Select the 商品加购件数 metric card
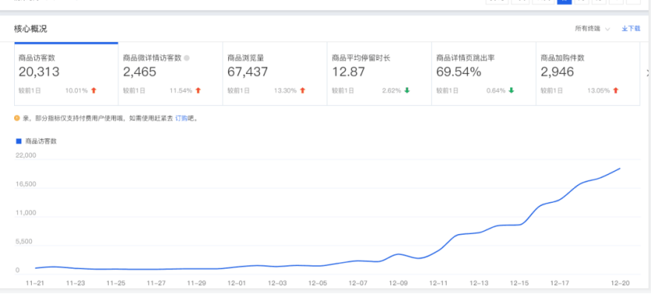This screenshot has height=294, width=651. 588,74
